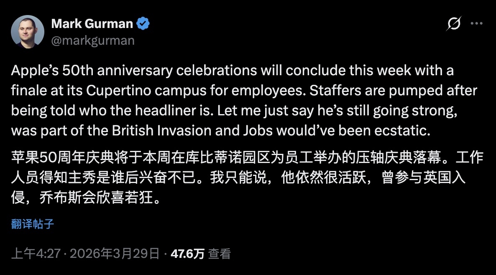Click the 47.6万 view count number
The height and width of the screenshot is (275, 496).
pos(188,253)
